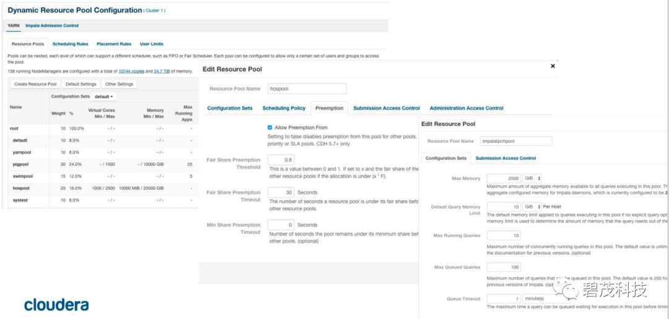Select the swimpool row
This screenshot has height=319, width=669.
[103, 176]
